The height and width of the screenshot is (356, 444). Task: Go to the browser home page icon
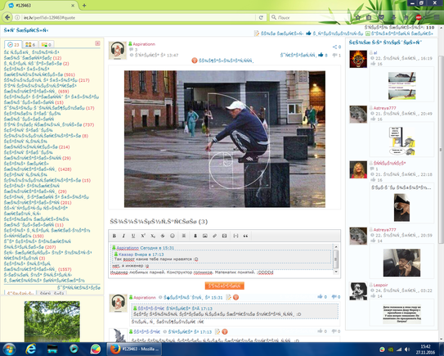click(406, 17)
